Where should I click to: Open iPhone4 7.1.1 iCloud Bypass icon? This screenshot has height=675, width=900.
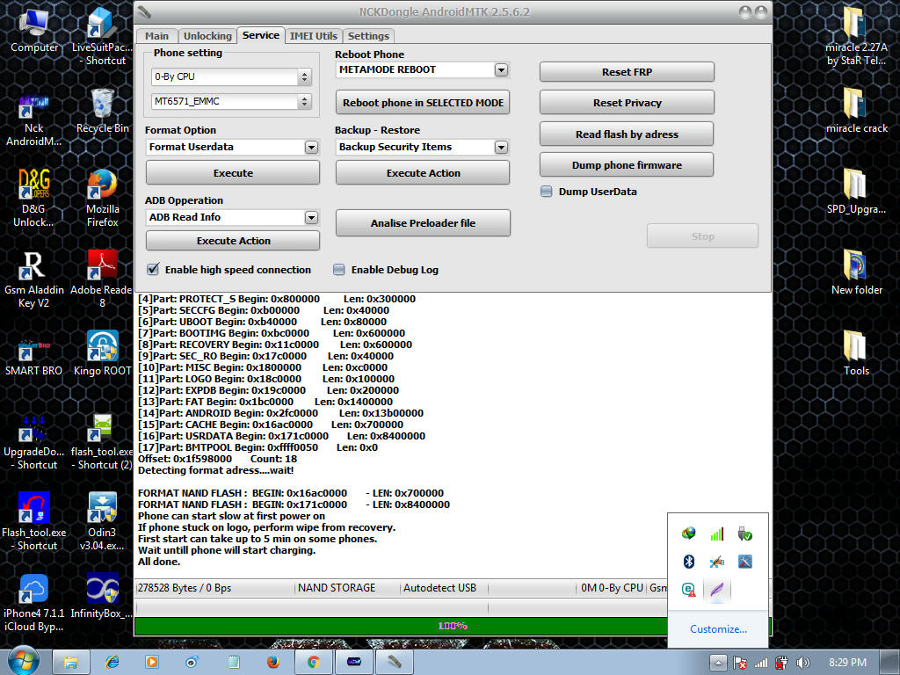click(33, 603)
